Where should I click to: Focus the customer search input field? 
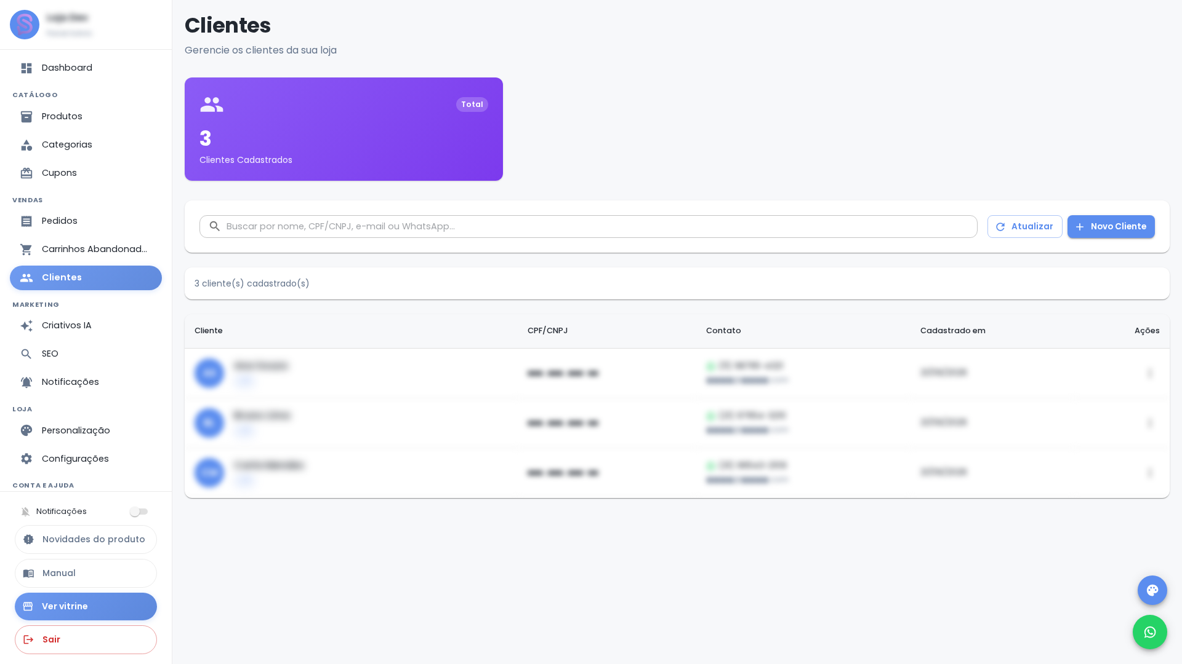(588, 227)
